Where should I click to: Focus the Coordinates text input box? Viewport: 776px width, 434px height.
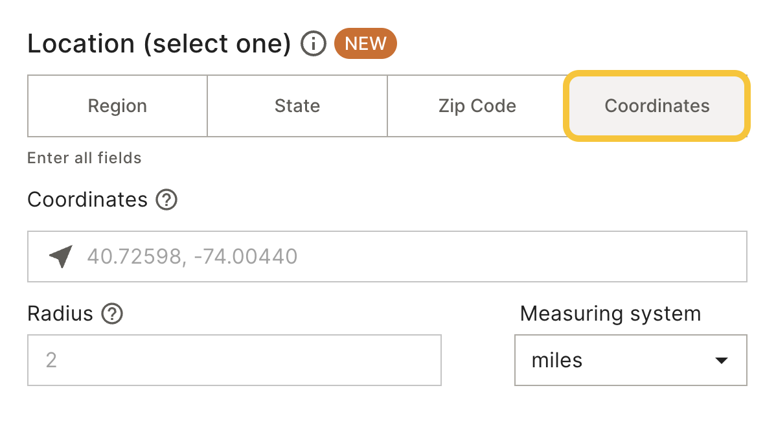(387, 257)
